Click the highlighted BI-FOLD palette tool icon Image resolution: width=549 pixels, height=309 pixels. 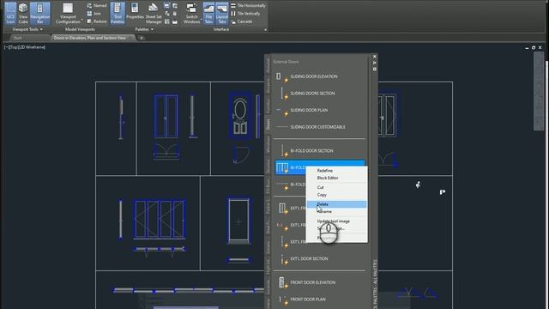(282, 167)
